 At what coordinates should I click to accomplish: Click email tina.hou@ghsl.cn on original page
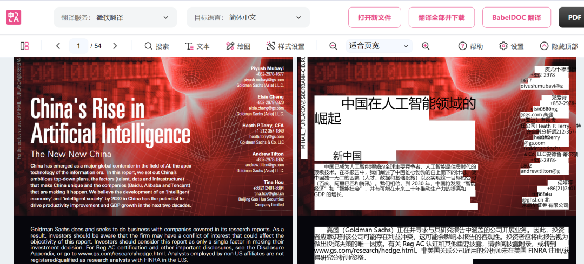[269, 193]
